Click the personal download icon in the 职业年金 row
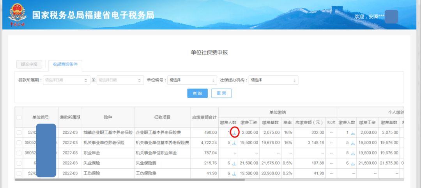The height and width of the screenshot is (188, 421). tap(353, 153)
